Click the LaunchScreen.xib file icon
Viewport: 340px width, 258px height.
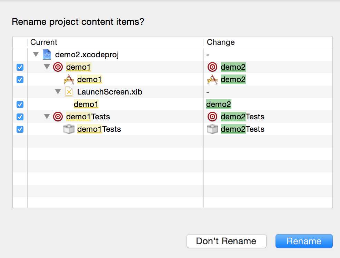coord(69,92)
